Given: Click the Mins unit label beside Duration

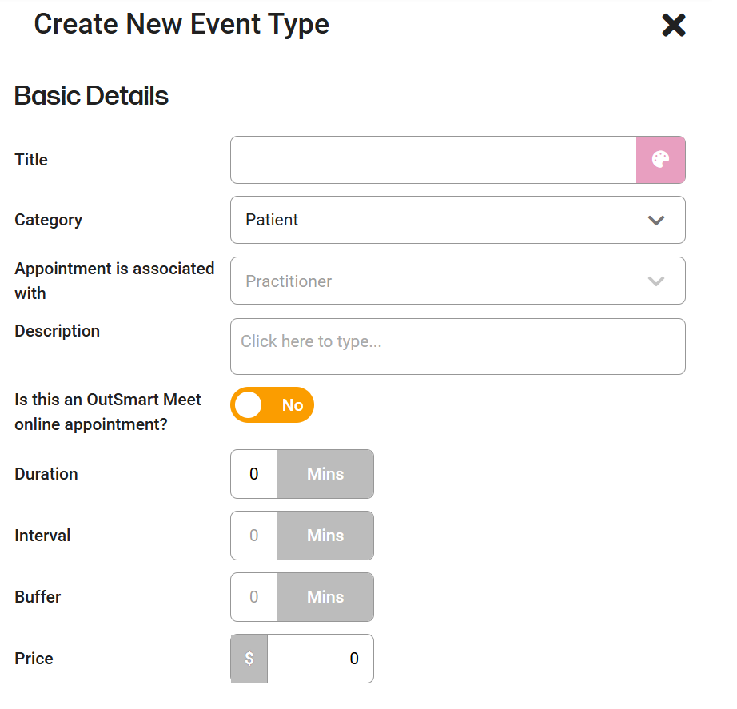Looking at the screenshot, I should click(x=325, y=474).
